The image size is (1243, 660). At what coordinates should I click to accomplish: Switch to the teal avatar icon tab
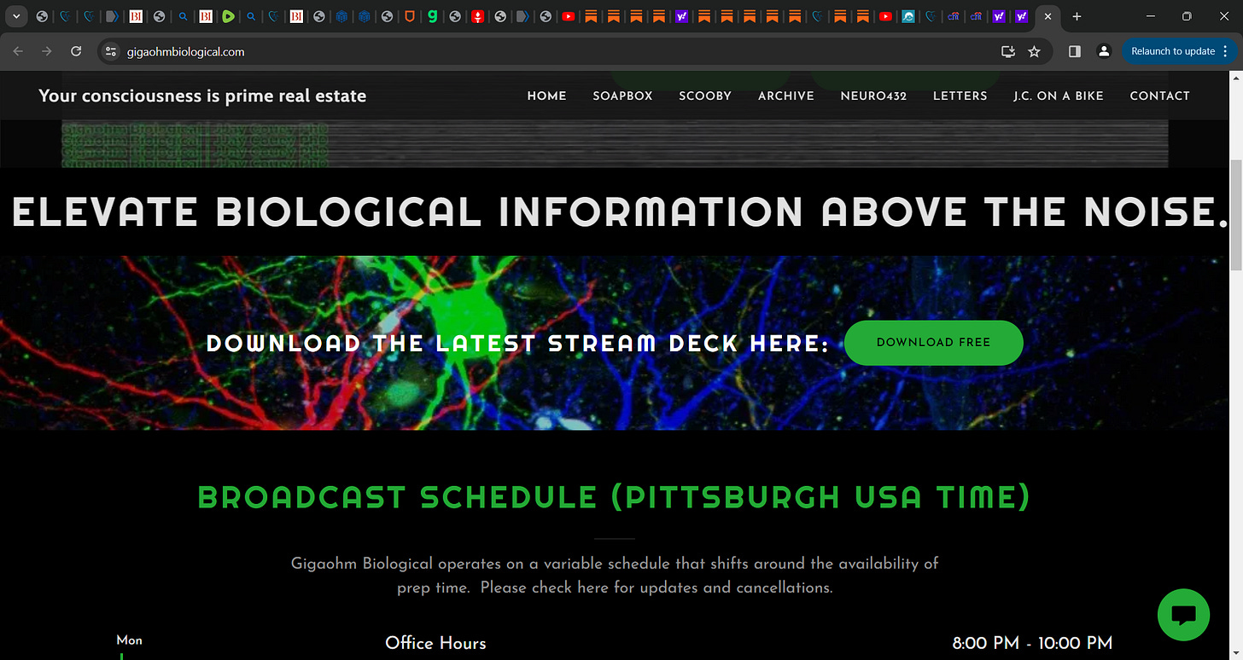[908, 16]
